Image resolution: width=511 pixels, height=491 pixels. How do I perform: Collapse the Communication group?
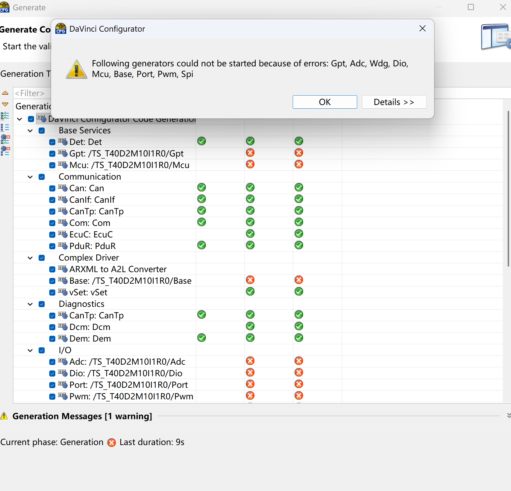[x=30, y=177]
